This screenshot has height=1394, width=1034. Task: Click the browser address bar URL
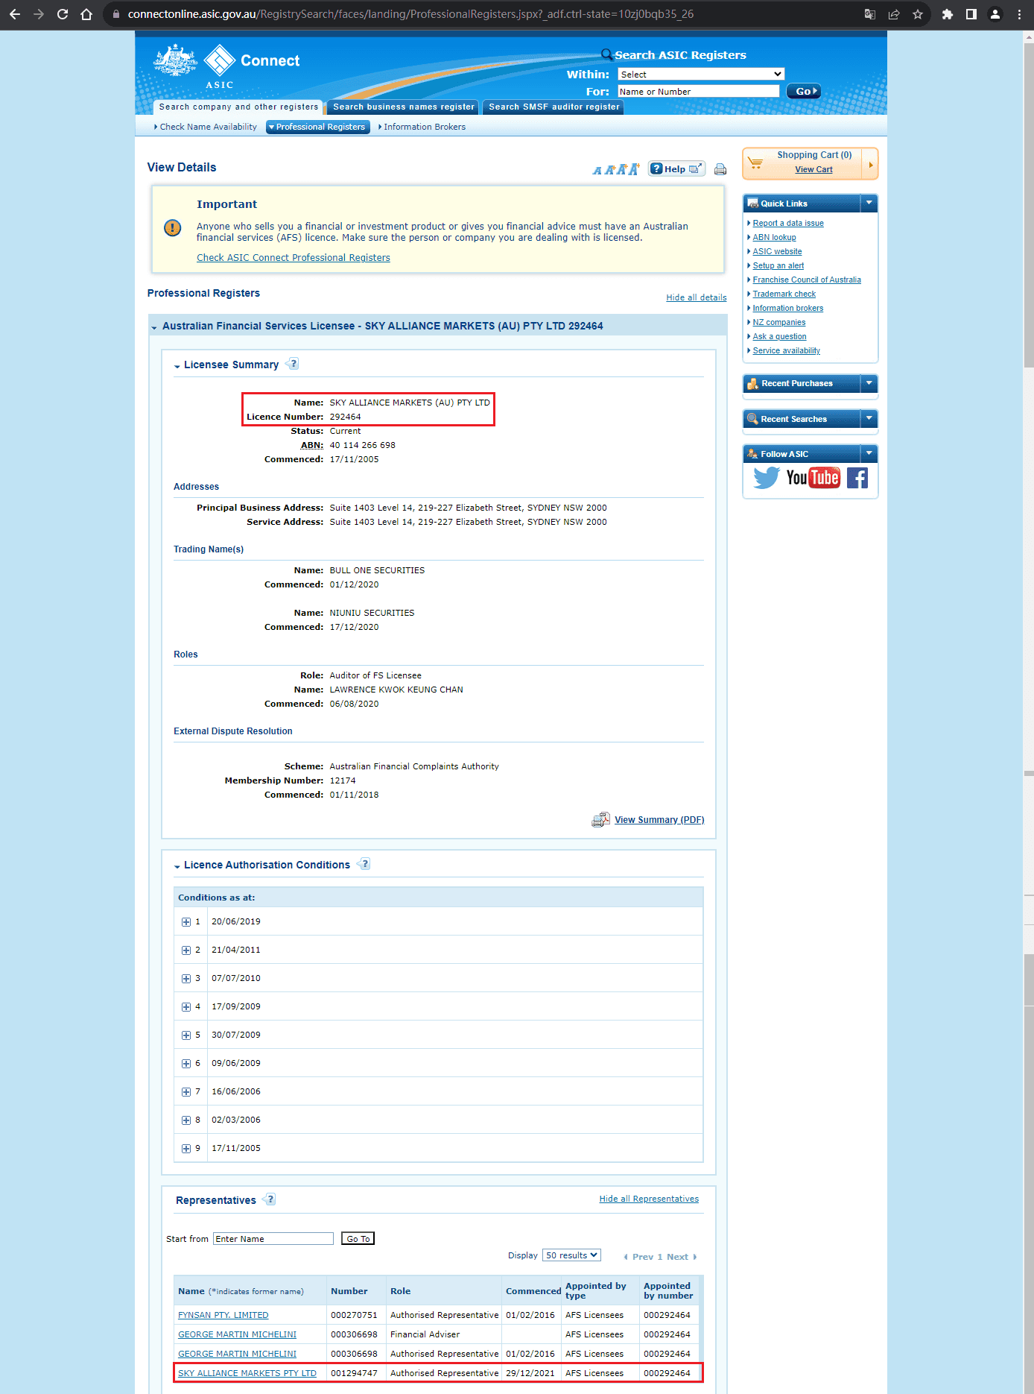[x=410, y=14]
